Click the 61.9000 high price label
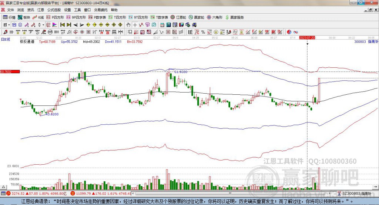 [181, 72]
